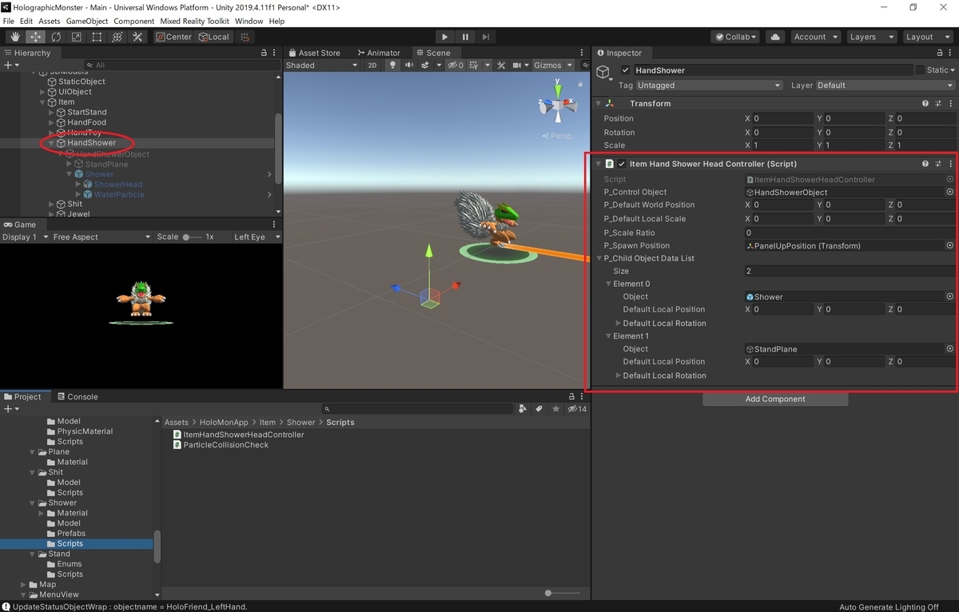The height and width of the screenshot is (612, 959).
Task: Open Free Aspect dropdown in Game view
Action: click(101, 237)
